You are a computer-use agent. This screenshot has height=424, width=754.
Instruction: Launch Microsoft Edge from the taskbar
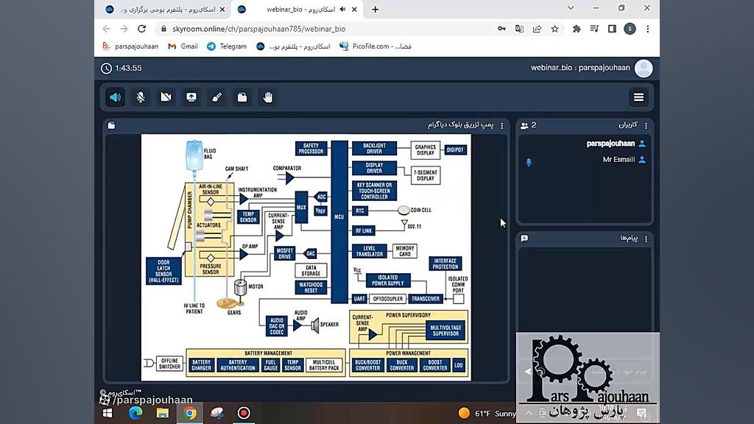(135, 413)
